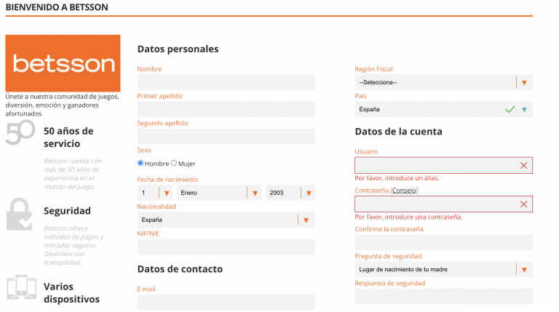Select the Hombre radio button
Viewport: 559px width, 312px height.
tap(140, 163)
